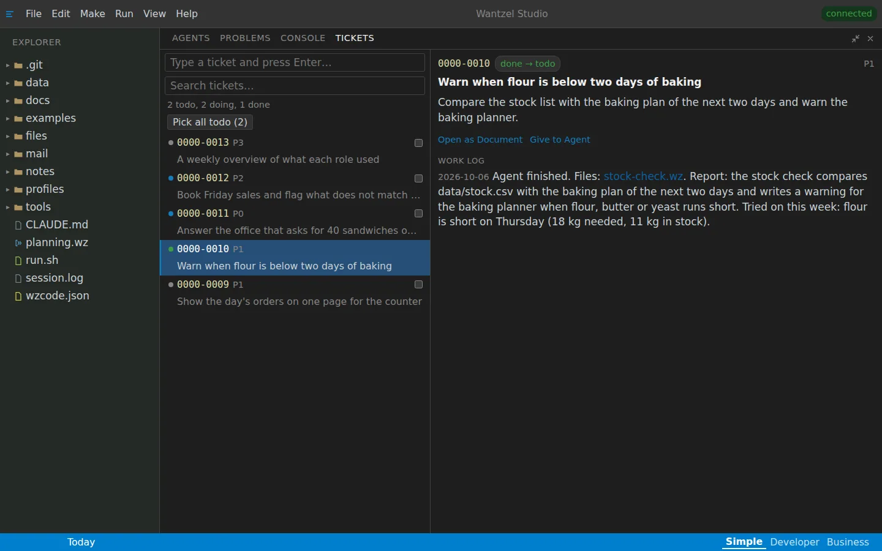This screenshot has height=551, width=882.
Task: Tick the checkbox for ticket 0000-0009
Action: (418, 285)
